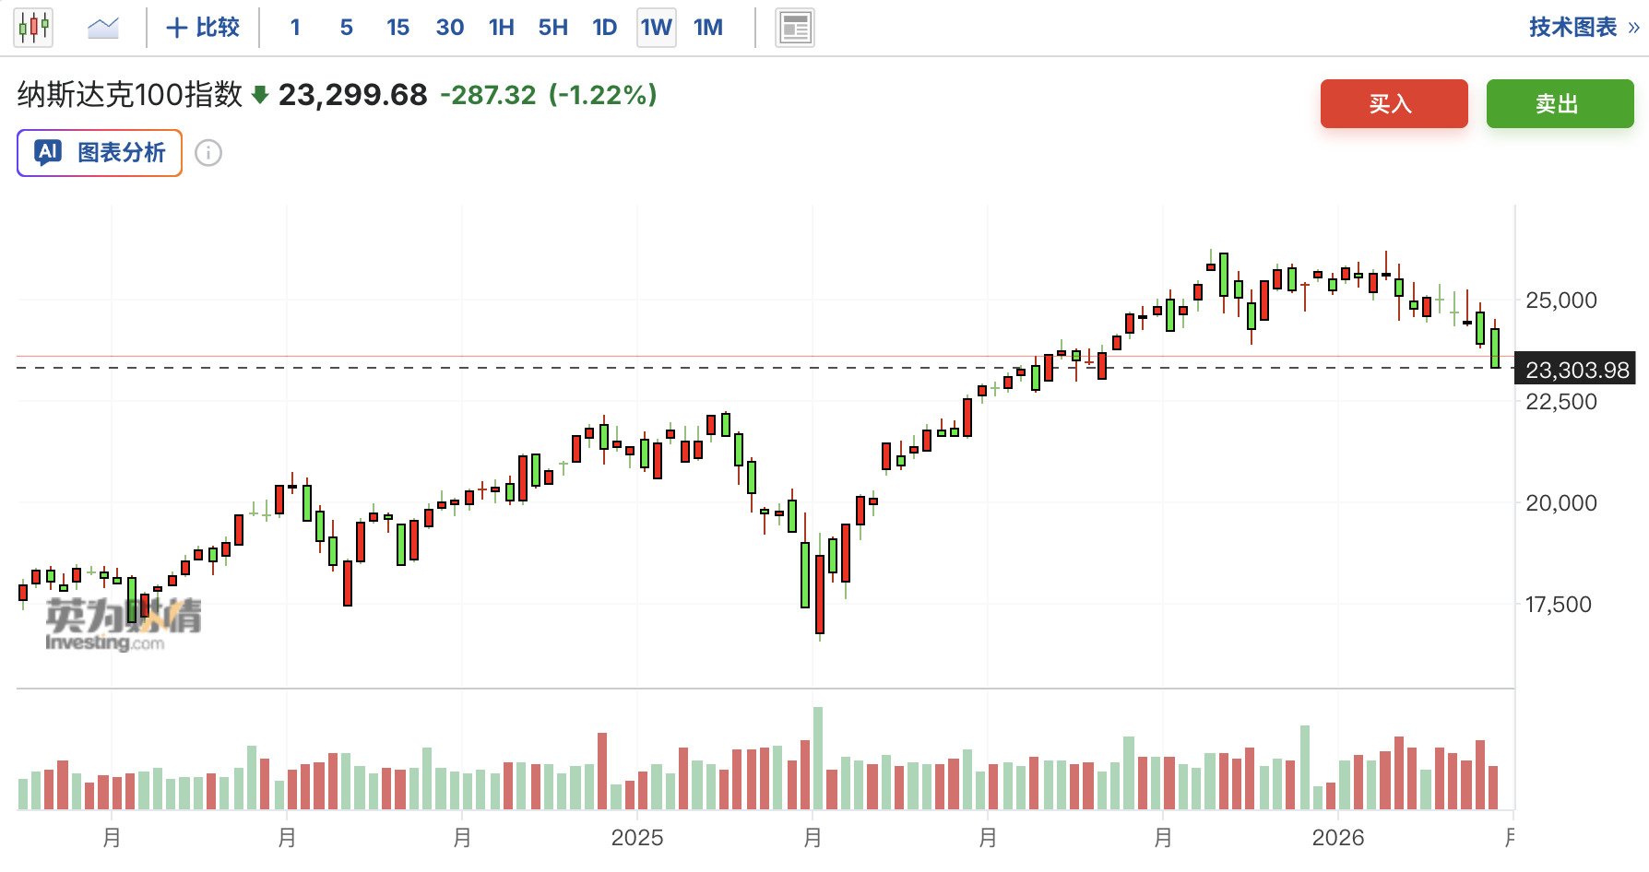1649x872 pixels.
Task: Switch to 1D daily interval
Action: (x=604, y=28)
